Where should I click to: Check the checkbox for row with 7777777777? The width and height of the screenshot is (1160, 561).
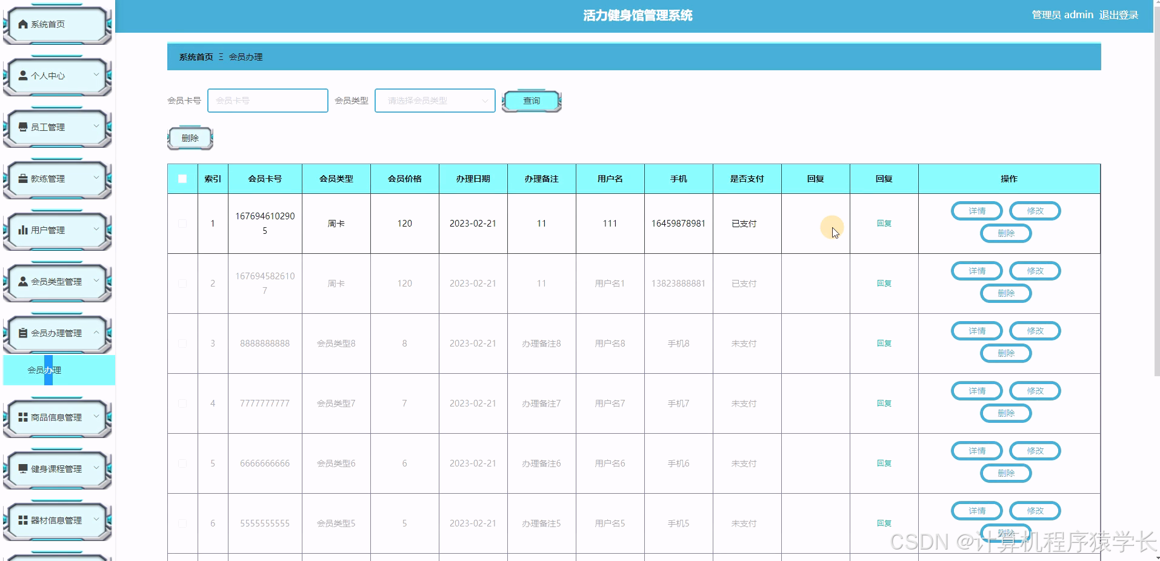[x=182, y=403]
